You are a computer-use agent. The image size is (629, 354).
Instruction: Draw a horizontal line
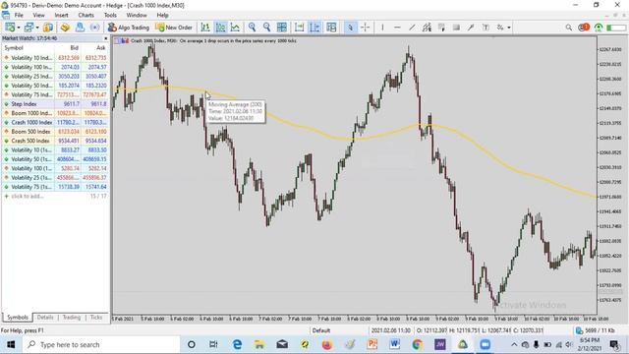(397, 28)
